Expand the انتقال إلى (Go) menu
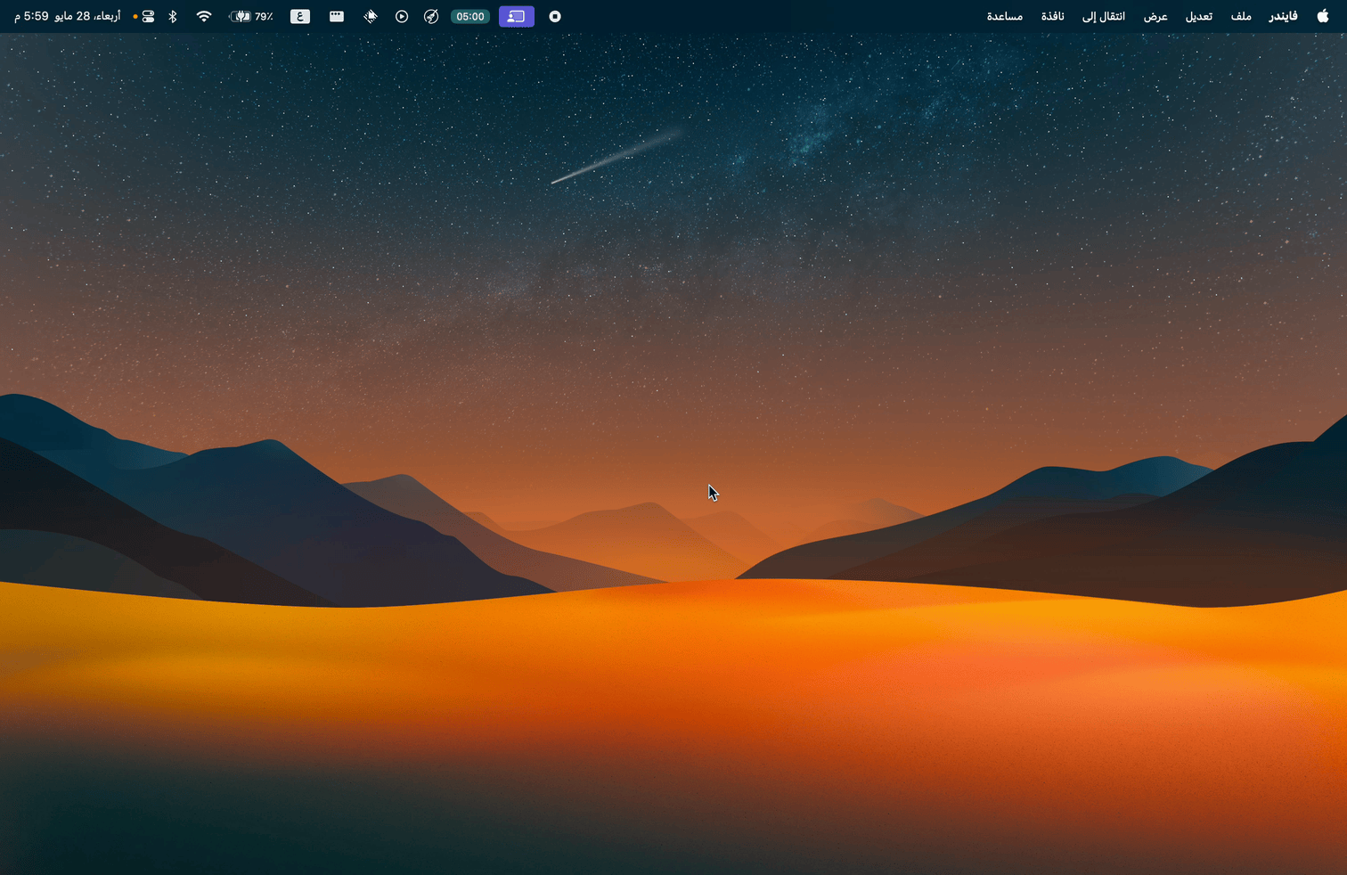This screenshot has height=875, width=1347. tap(1104, 16)
